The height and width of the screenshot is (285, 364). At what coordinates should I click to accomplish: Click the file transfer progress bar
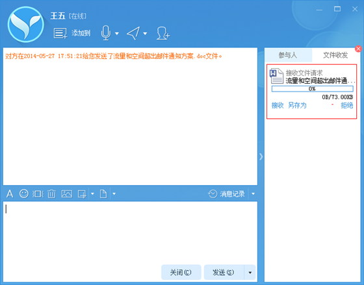point(313,89)
